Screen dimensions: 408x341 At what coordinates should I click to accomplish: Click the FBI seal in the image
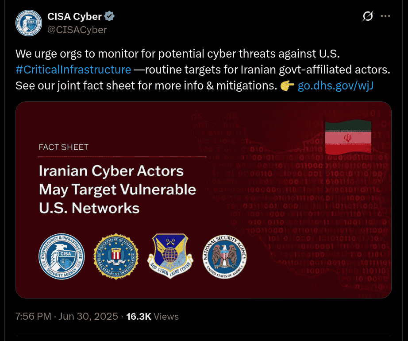116,255
